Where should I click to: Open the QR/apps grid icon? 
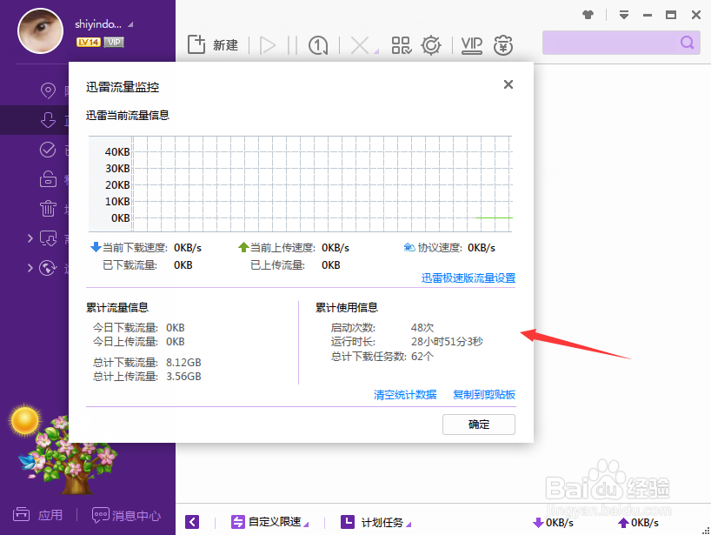402,45
